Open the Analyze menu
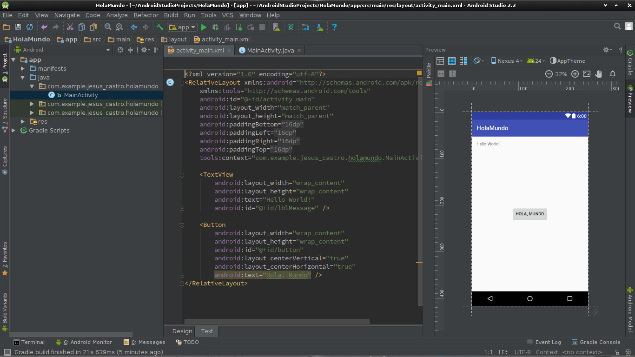Viewport: 635px width, 357px height. (117, 15)
